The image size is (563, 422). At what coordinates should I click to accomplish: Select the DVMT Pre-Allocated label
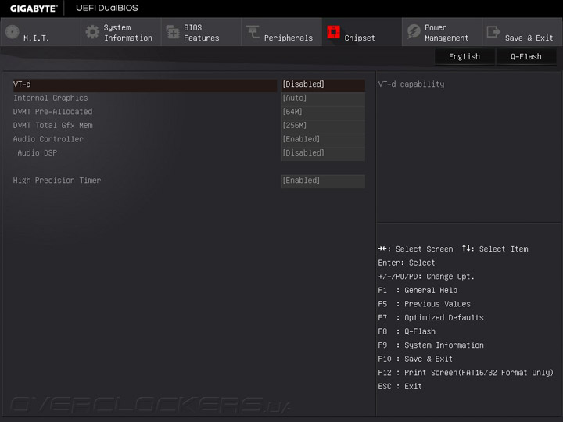(x=53, y=112)
